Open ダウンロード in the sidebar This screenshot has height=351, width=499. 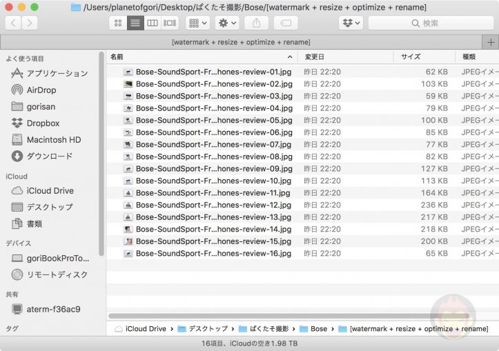tap(42, 156)
